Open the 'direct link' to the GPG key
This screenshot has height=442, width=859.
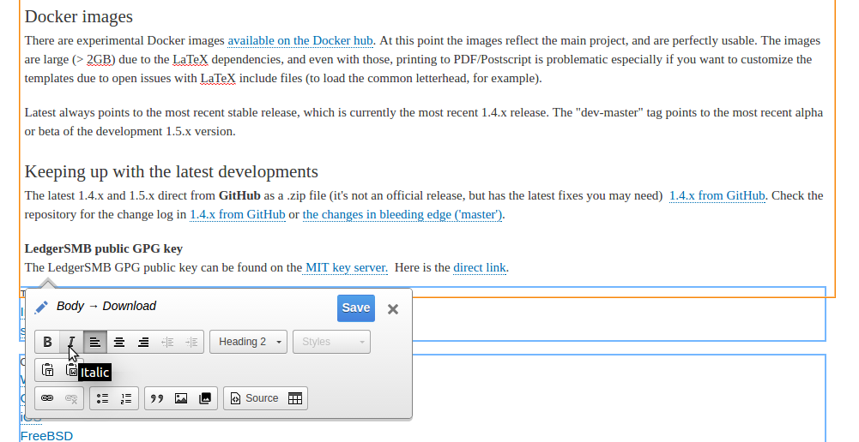point(480,267)
